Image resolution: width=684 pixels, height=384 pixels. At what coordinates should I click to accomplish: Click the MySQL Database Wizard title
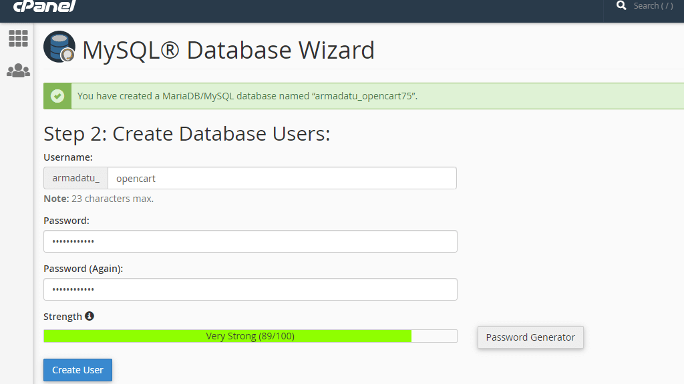(227, 50)
